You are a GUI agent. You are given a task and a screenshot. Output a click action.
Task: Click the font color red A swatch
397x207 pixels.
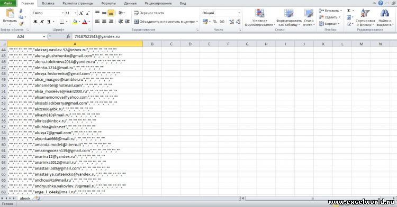point(85,22)
